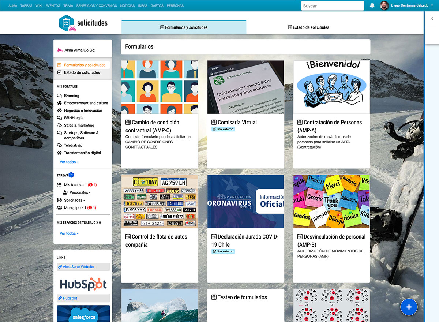Image resolution: width=439 pixels, height=322 pixels.
Task: Click the Mi equipo group icon
Action: 59,207
